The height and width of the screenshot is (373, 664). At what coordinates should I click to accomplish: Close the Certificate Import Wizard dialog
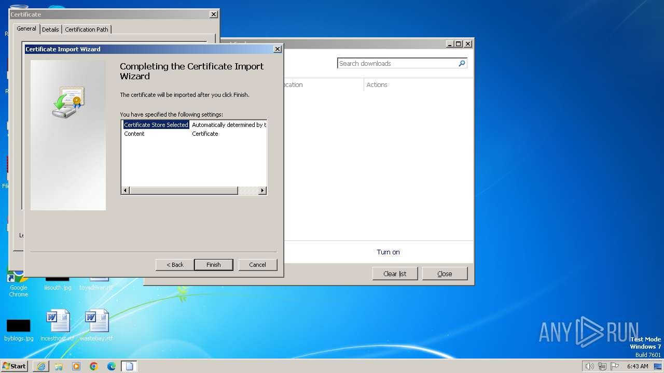277,49
